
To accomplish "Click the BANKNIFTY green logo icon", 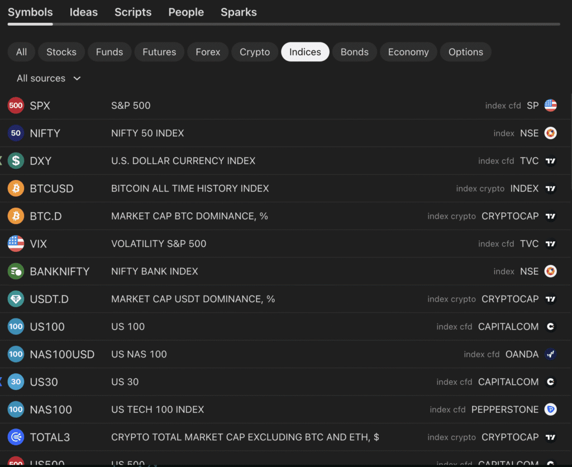I will [16, 271].
